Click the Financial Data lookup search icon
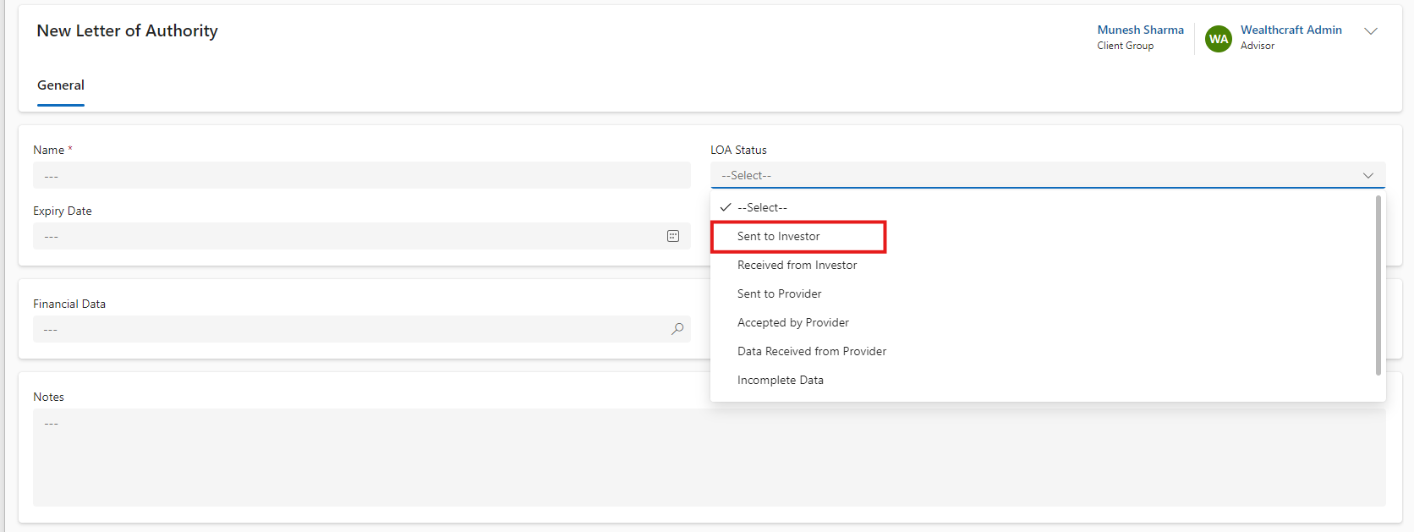 677,329
